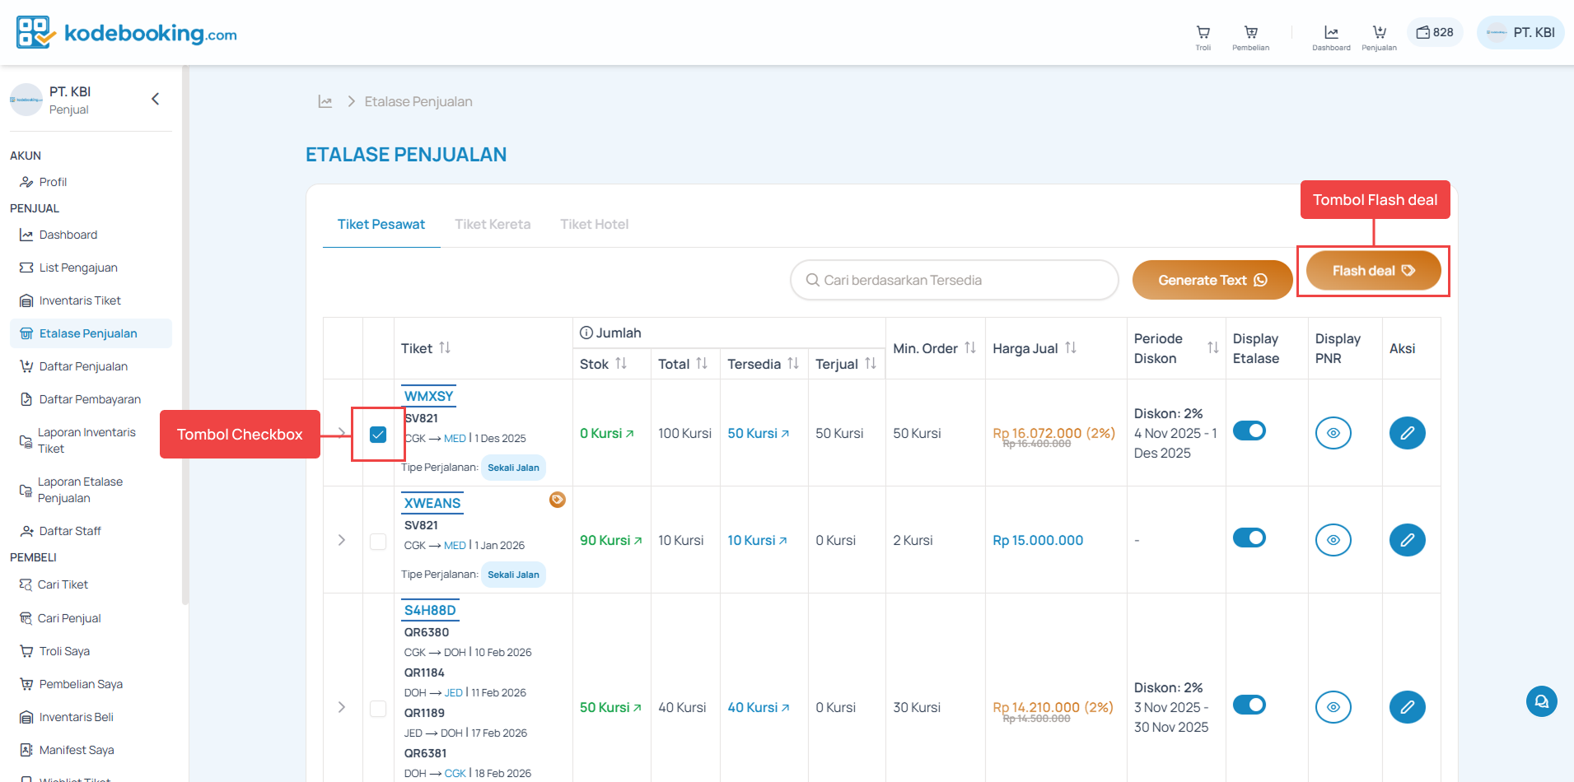Collapse the left sidebar with the arrow

click(x=155, y=98)
